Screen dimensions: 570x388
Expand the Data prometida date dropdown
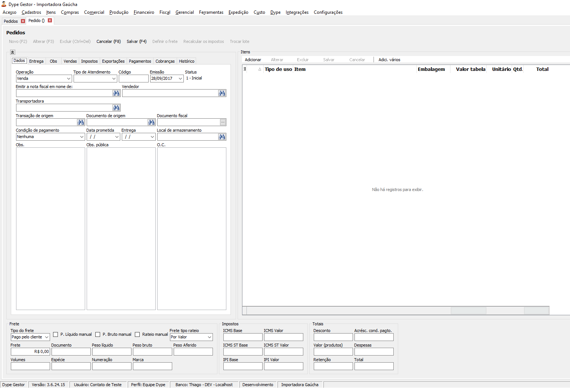click(117, 137)
